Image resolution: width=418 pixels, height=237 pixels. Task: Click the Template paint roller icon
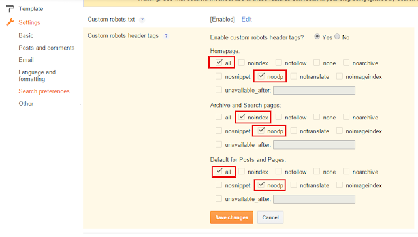tap(10, 8)
